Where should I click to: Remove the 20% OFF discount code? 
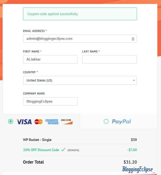click(73, 150)
